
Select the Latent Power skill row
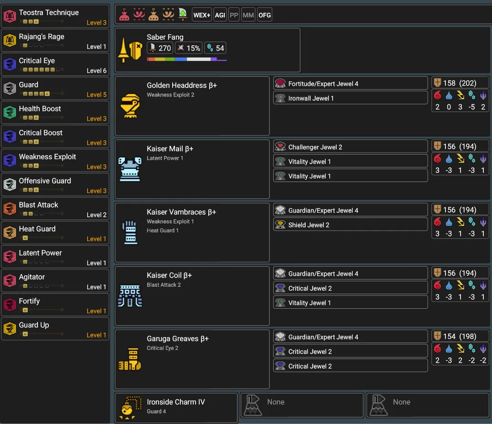[55, 257]
